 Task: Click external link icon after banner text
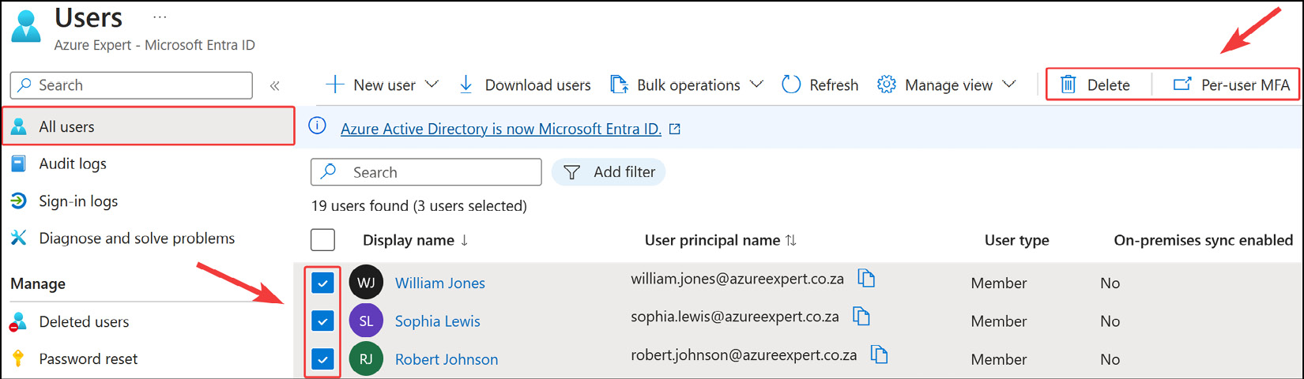pyautogui.click(x=675, y=129)
